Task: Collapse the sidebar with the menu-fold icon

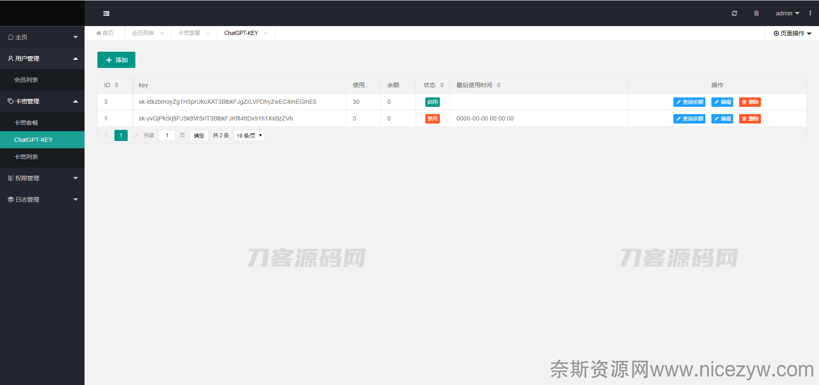Action: pos(106,14)
